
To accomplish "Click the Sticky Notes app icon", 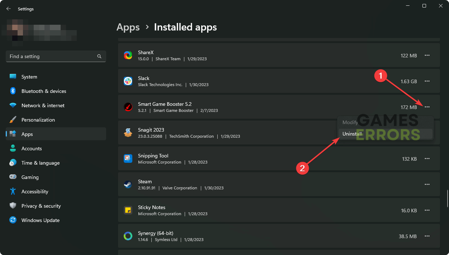I will tap(128, 210).
